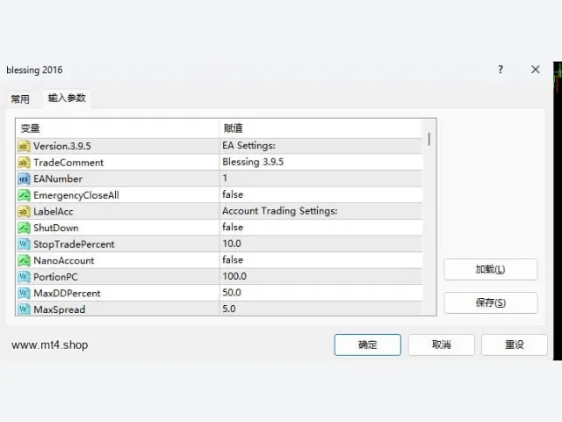Screen dimensions: 562x422
Task: Click the 变量 column header
Action: 117,128
